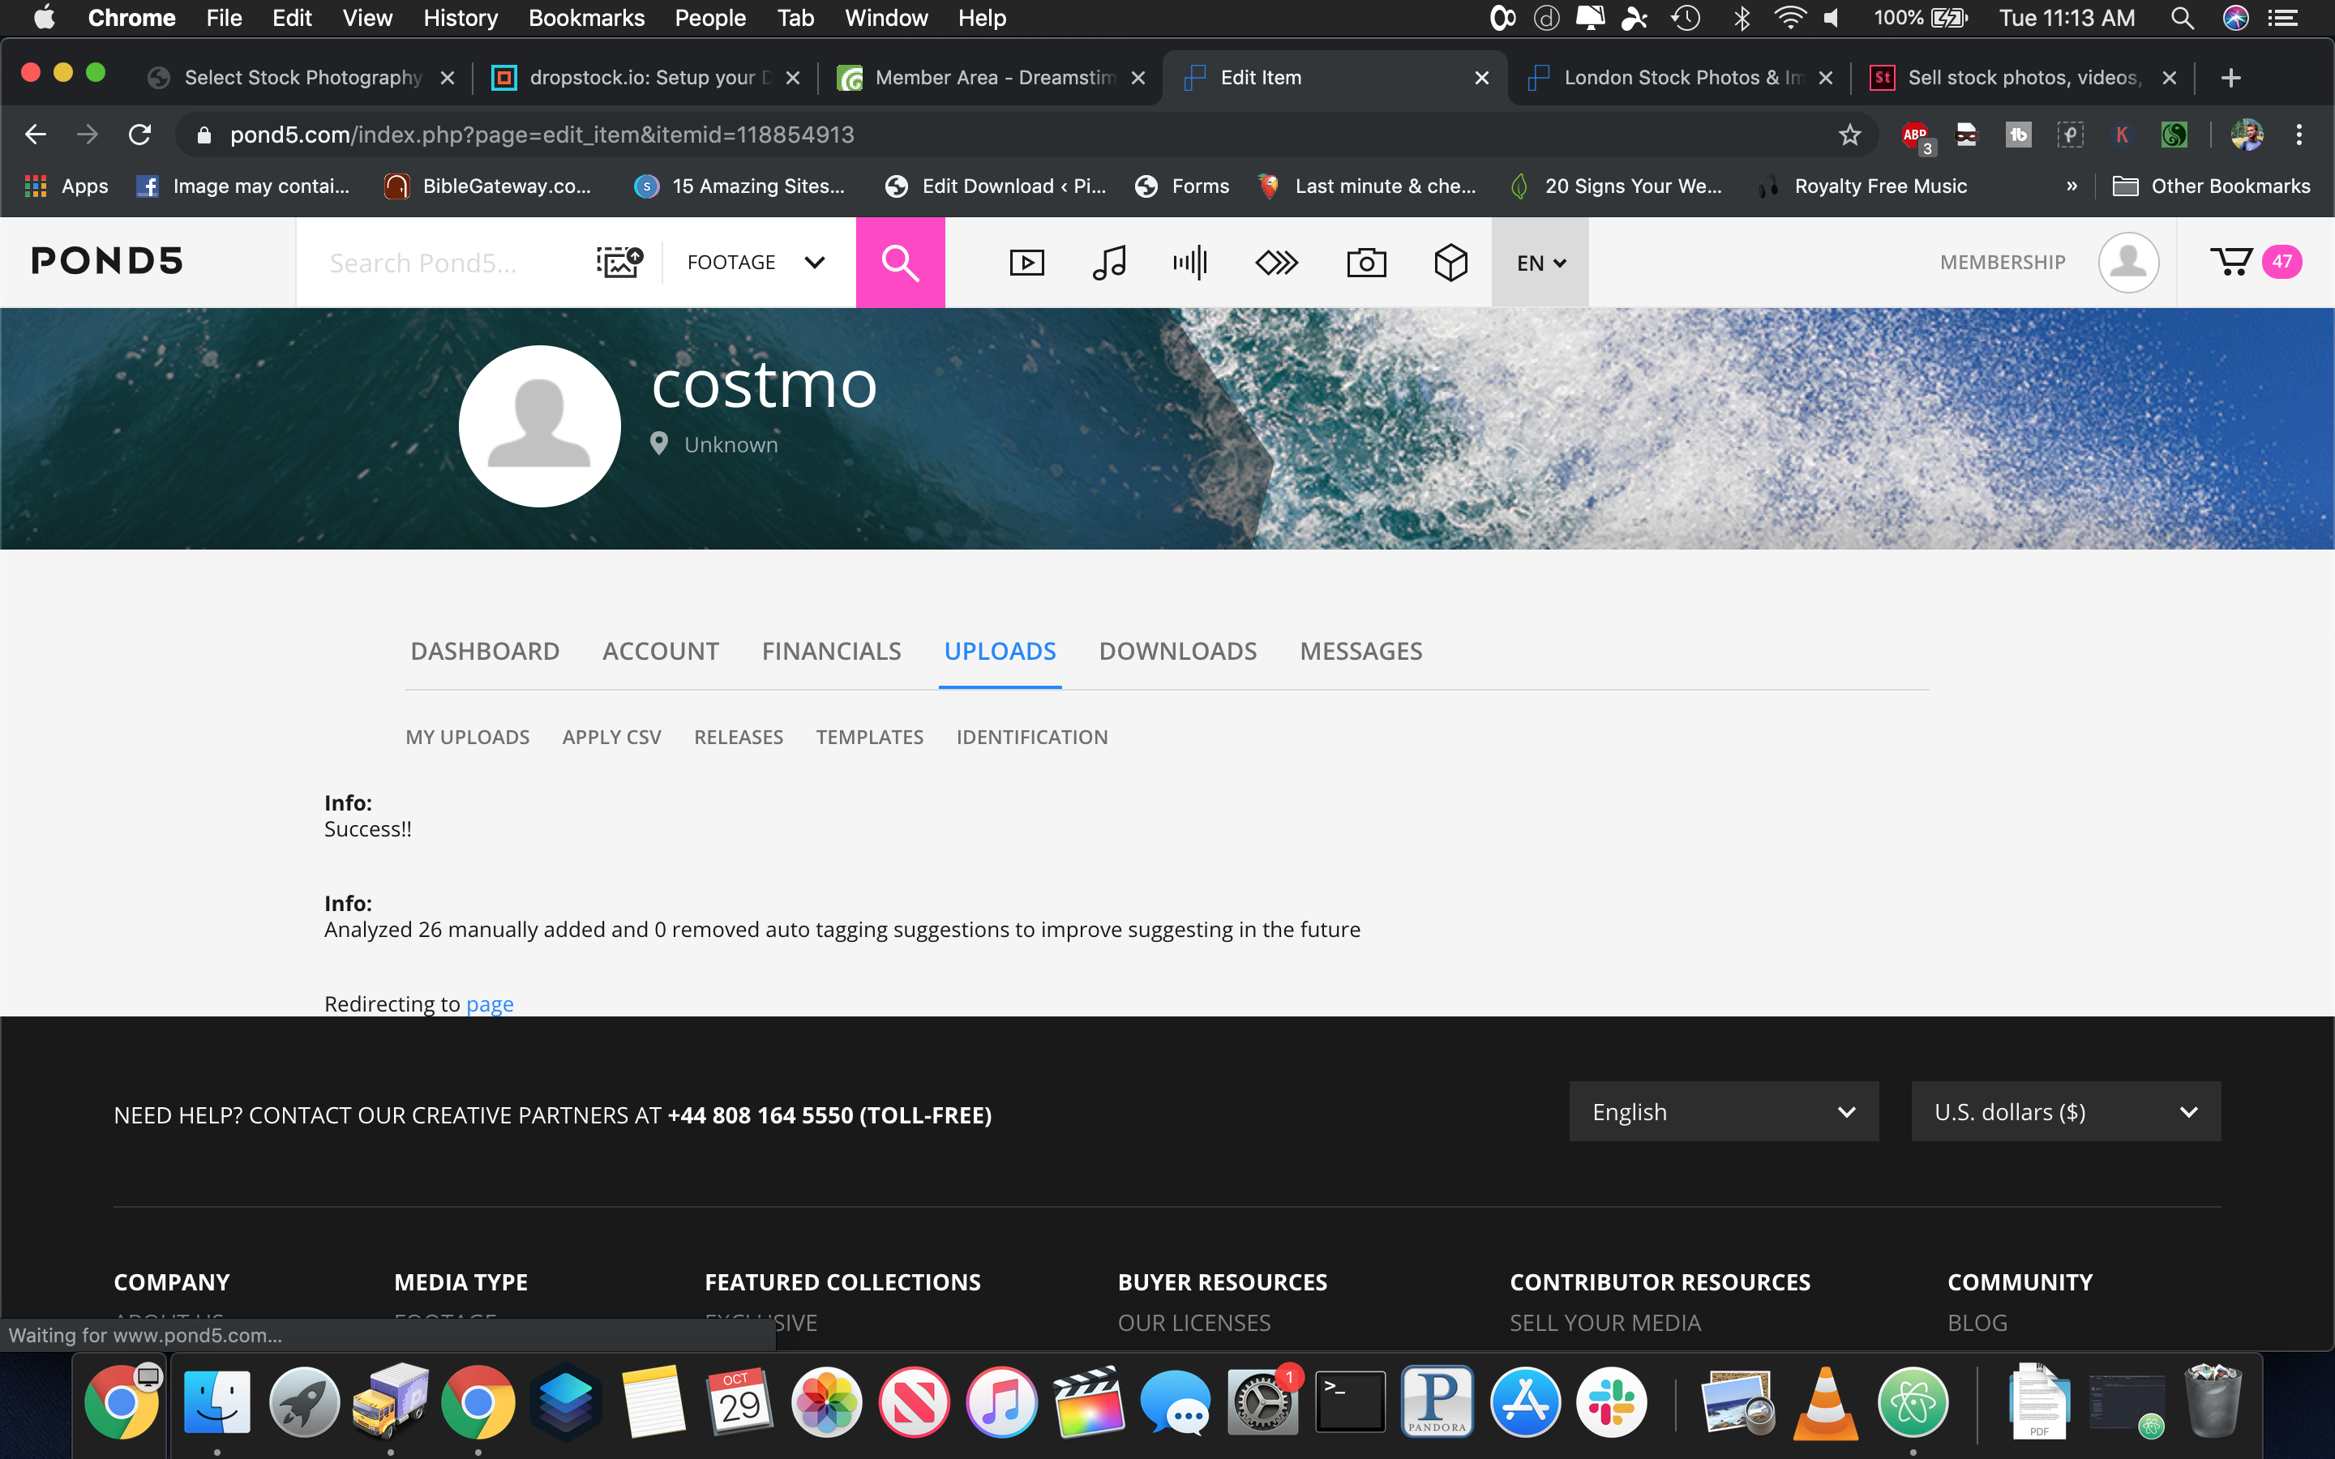Open visual image search icon in search bar
Screen dimensions: 2335x1459
coord(619,263)
